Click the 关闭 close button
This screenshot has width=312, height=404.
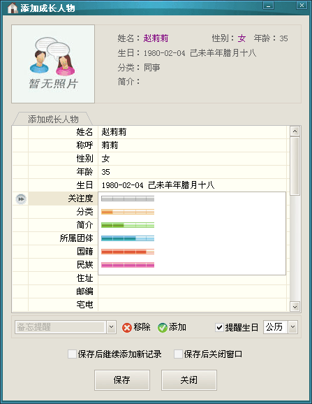click(188, 380)
